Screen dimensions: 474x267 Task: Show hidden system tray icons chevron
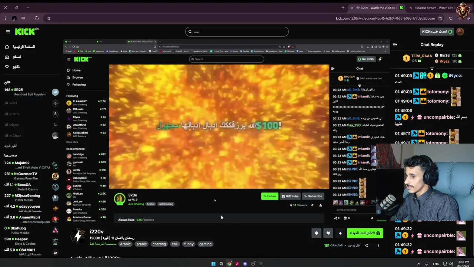pos(419,264)
